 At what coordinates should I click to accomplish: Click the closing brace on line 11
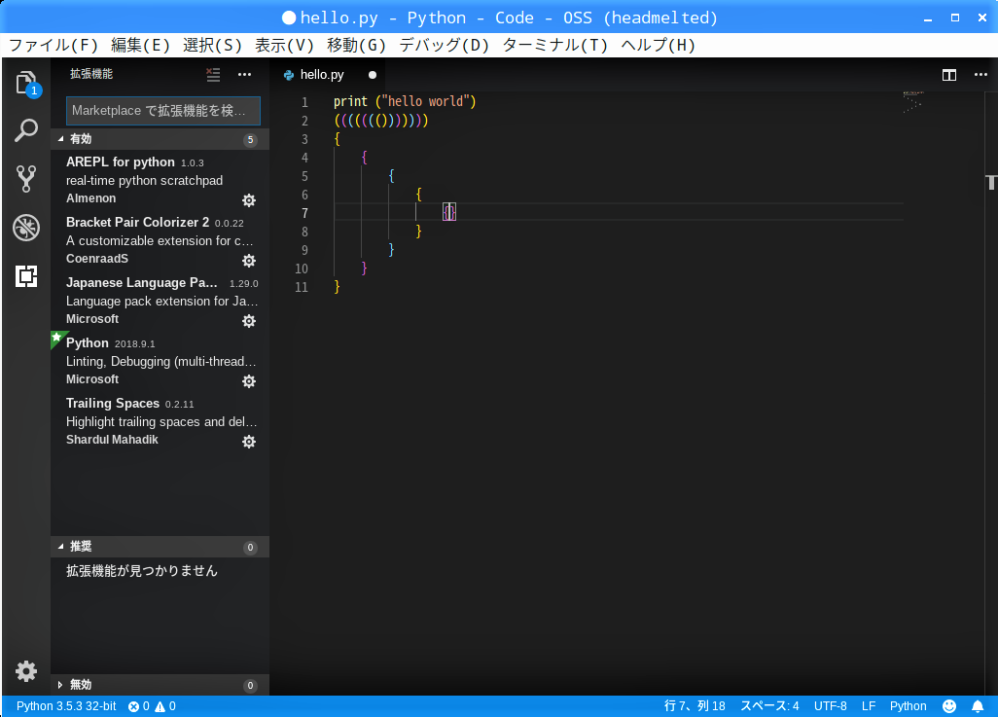[337, 287]
